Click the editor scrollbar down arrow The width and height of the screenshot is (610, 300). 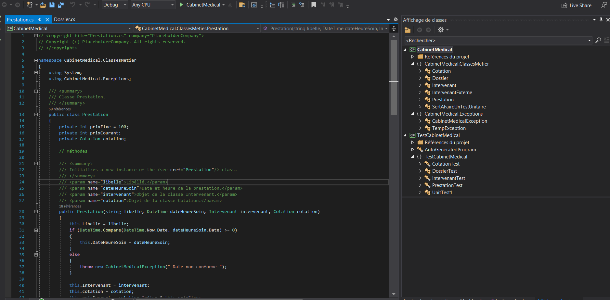(394, 294)
